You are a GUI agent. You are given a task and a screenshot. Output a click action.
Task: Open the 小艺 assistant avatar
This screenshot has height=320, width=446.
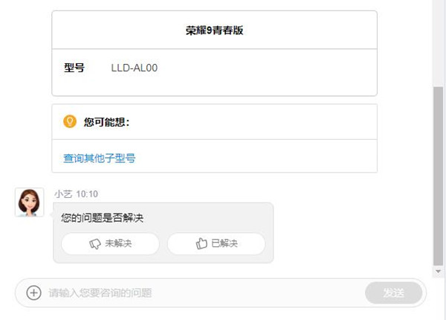click(29, 202)
